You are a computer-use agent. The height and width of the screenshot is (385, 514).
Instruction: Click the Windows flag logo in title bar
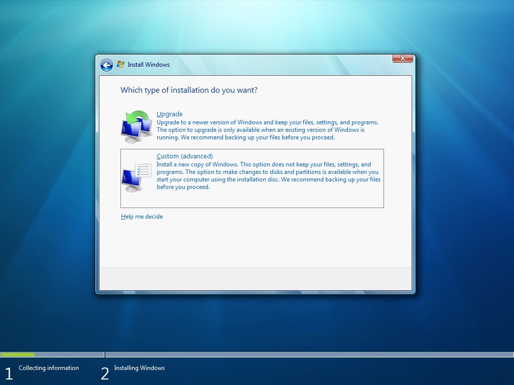coord(120,65)
